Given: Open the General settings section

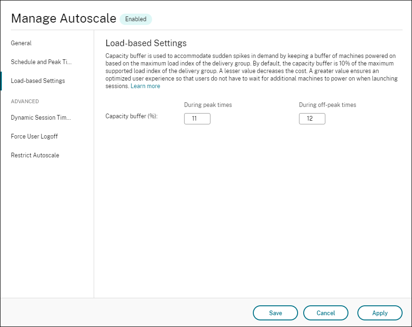Looking at the screenshot, I should 21,43.
